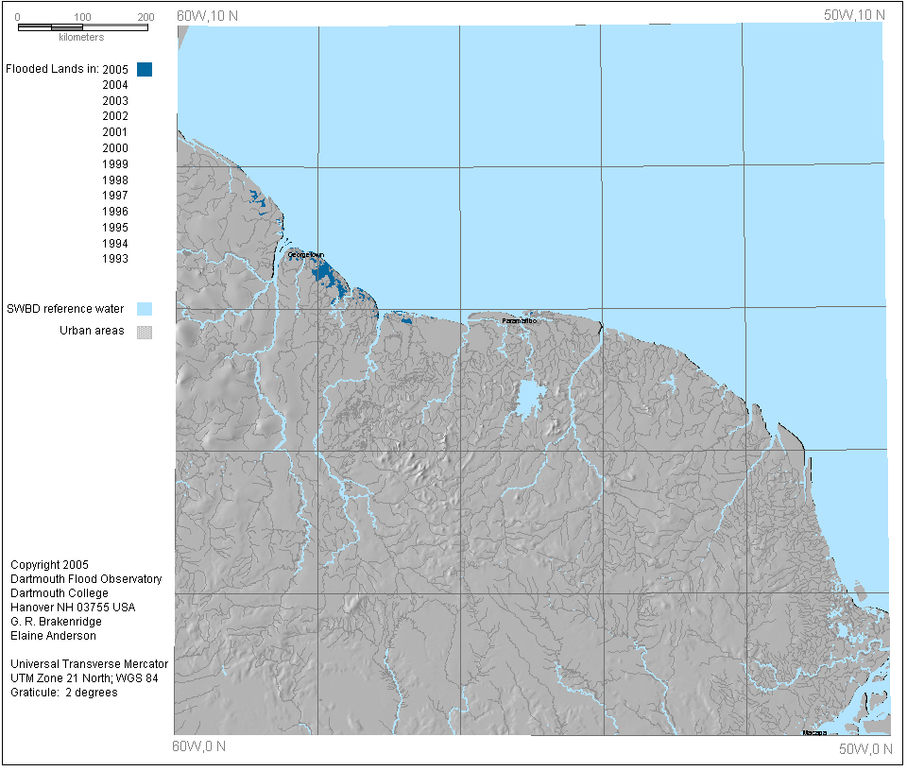
Task: Click the 60W,0 N coordinate label
Action: pos(199,745)
